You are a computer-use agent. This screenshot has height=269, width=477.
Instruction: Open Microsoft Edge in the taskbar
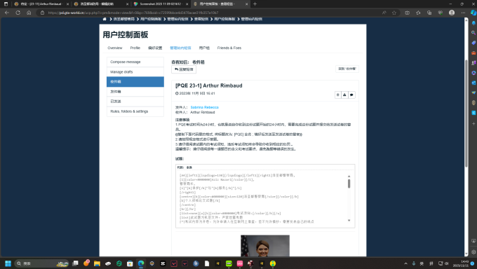point(141,263)
